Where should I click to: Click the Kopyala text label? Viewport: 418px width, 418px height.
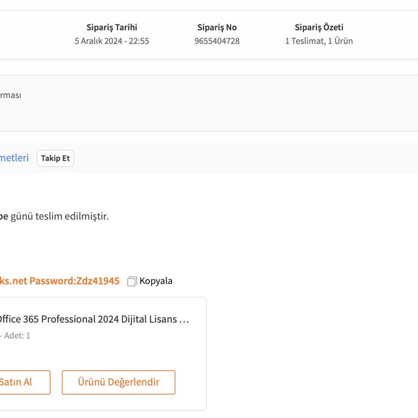(x=156, y=281)
